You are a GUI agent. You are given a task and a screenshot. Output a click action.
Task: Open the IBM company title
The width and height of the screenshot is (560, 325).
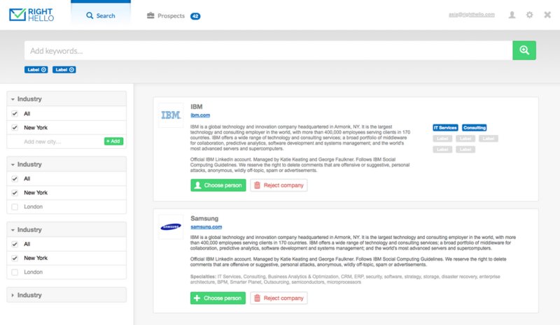click(197, 107)
